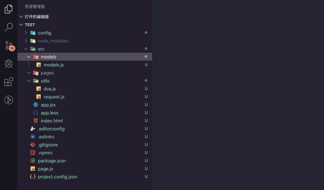Click the utils folder icon
The image size is (324, 190).
(x=36, y=81)
